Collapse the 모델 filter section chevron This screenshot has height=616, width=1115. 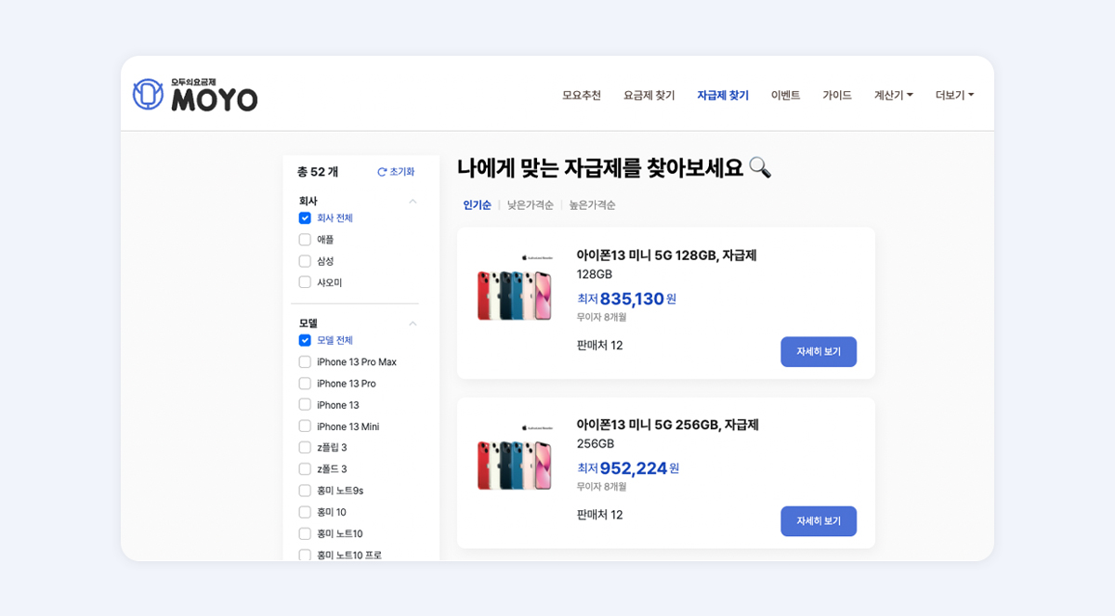pyautogui.click(x=413, y=323)
